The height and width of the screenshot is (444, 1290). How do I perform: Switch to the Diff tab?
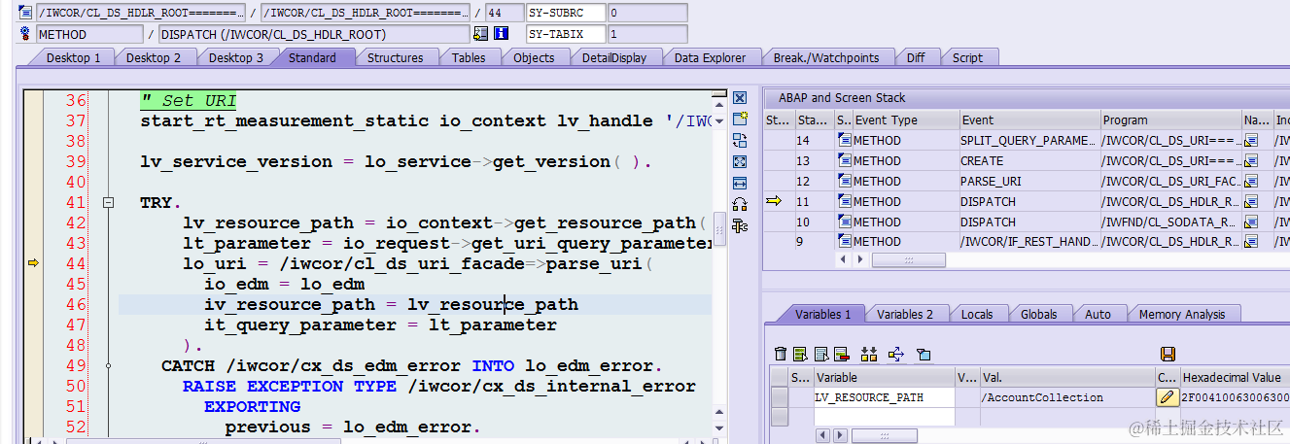click(916, 57)
